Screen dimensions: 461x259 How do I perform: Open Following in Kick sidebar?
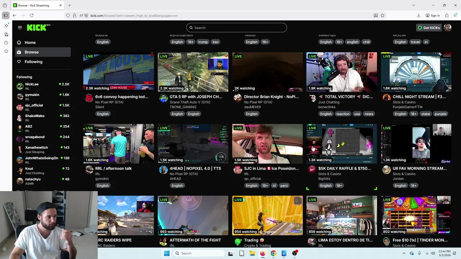[43, 62]
